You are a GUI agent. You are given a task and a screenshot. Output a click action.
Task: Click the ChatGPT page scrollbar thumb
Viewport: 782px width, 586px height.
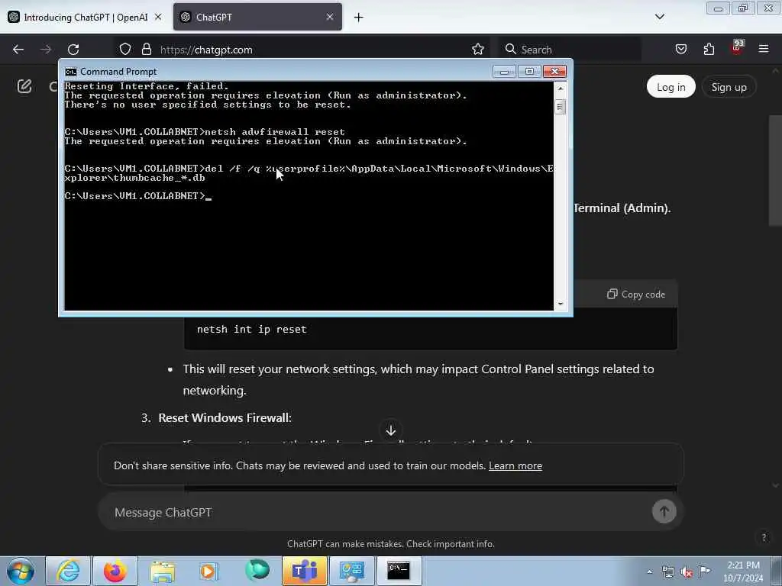point(775,170)
